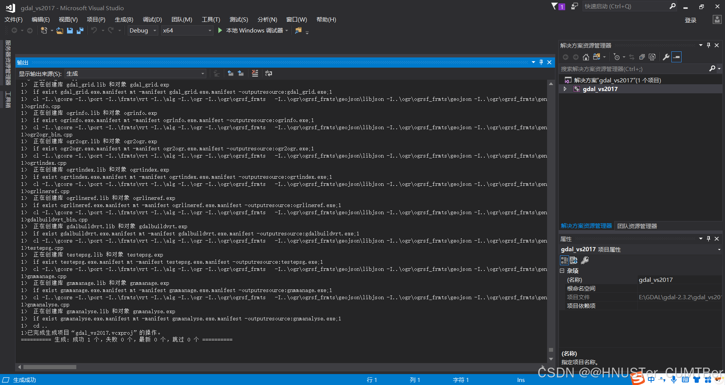Click the send feedback icon
The image size is (725, 385).
point(574,6)
